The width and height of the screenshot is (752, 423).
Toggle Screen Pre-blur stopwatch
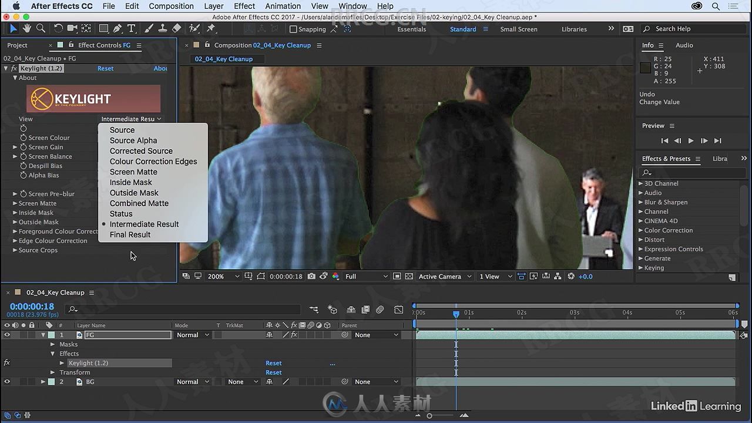click(x=23, y=194)
